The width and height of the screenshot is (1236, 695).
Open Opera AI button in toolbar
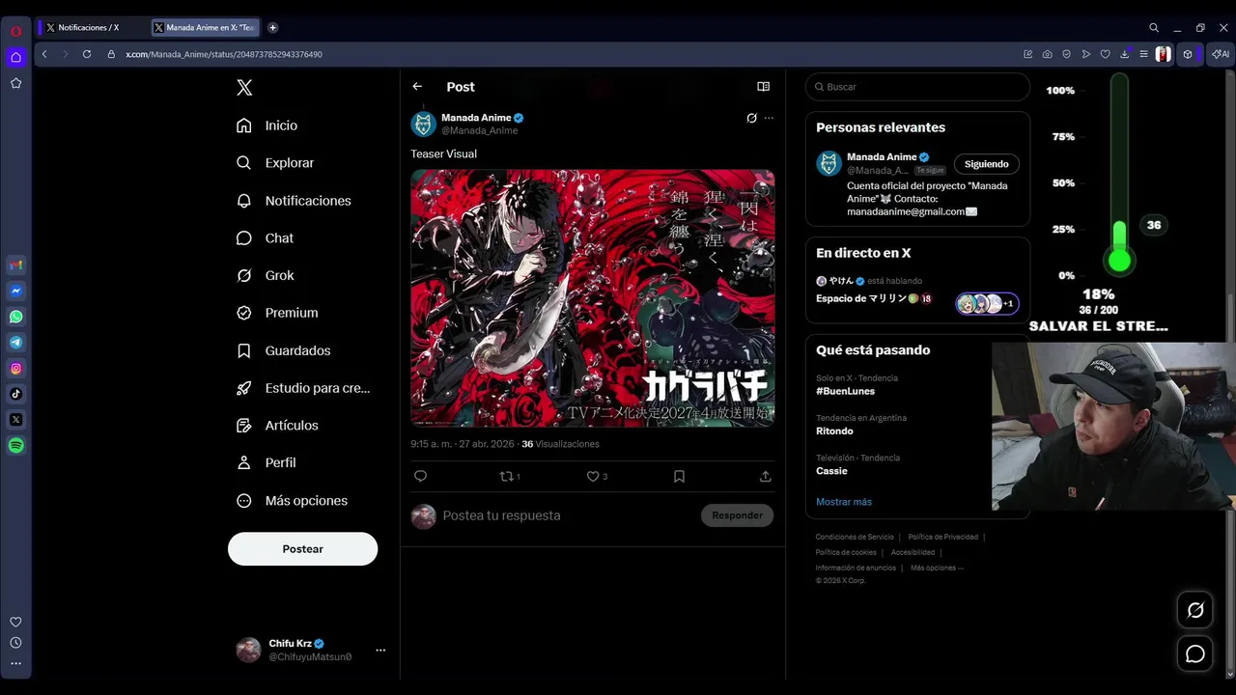[x=1220, y=54]
